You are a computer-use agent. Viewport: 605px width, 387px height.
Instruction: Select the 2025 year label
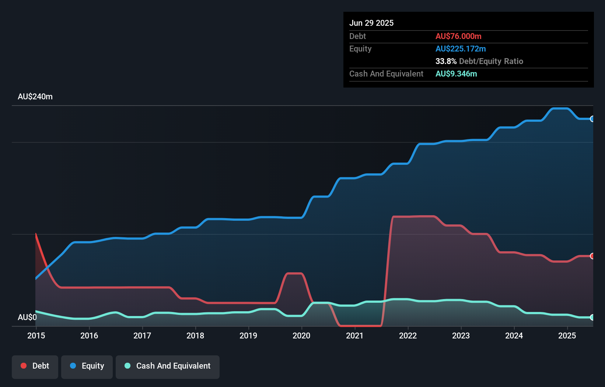(567, 335)
